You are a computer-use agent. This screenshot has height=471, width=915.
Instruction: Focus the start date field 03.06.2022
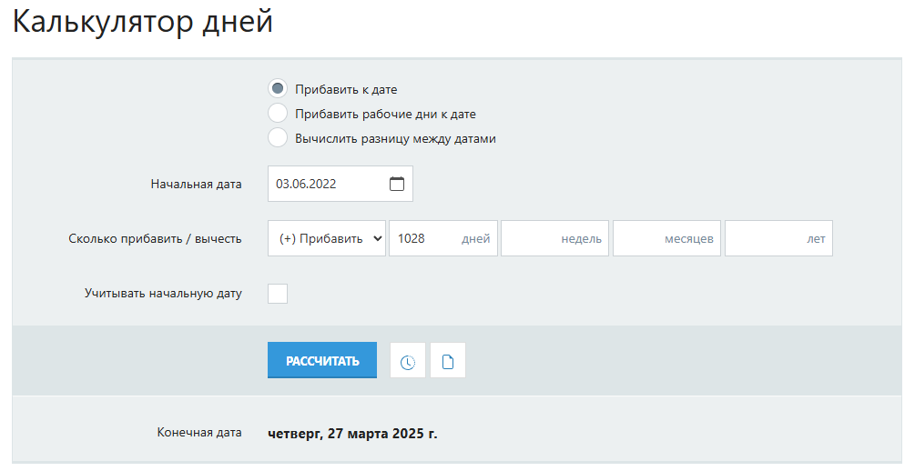click(x=341, y=184)
